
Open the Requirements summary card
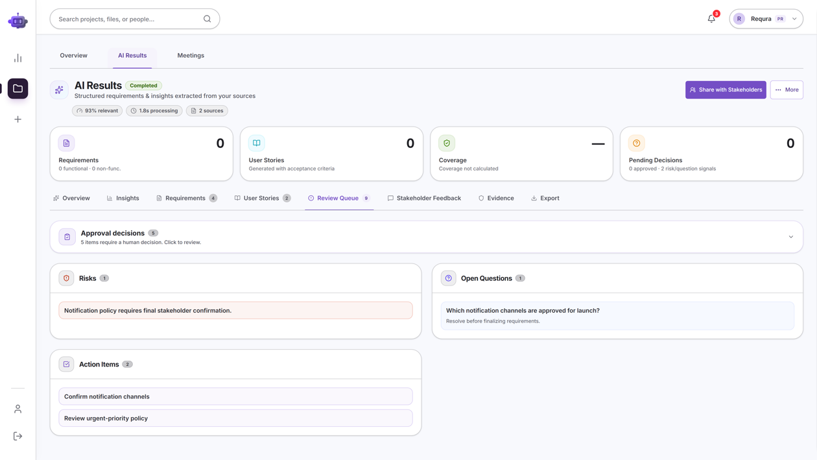(141, 154)
